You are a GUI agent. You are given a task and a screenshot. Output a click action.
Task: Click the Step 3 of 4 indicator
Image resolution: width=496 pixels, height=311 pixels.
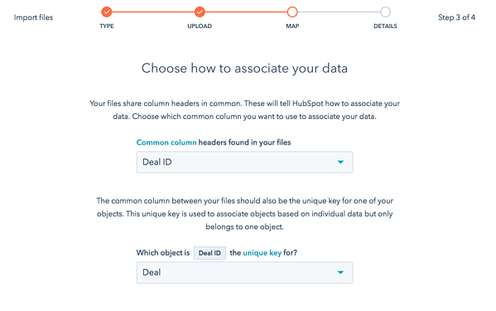pyautogui.click(x=456, y=17)
